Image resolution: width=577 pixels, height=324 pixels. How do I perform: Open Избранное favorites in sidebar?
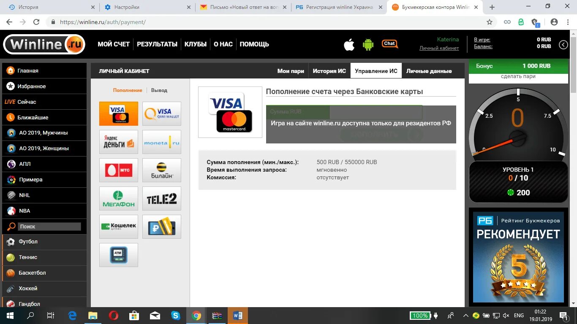[44, 86]
